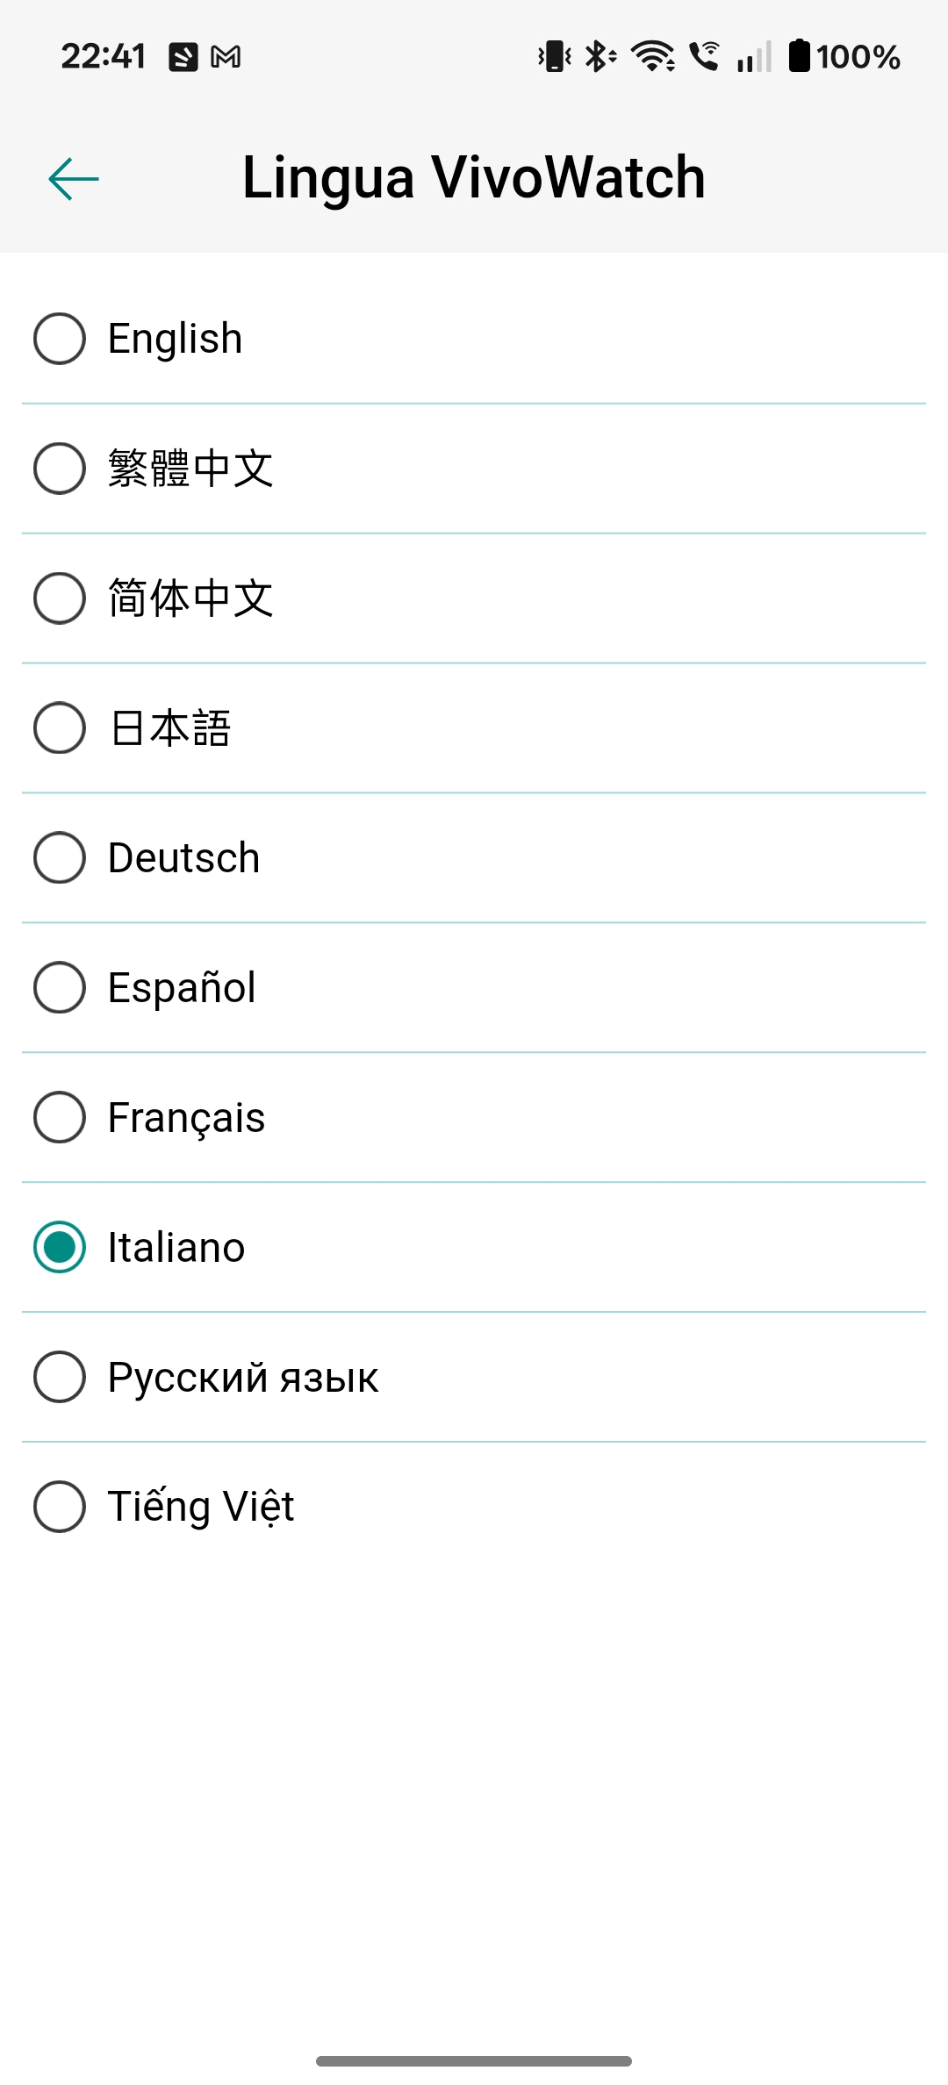Choose the 日本語 language label
948x2085 pixels.
tap(170, 728)
